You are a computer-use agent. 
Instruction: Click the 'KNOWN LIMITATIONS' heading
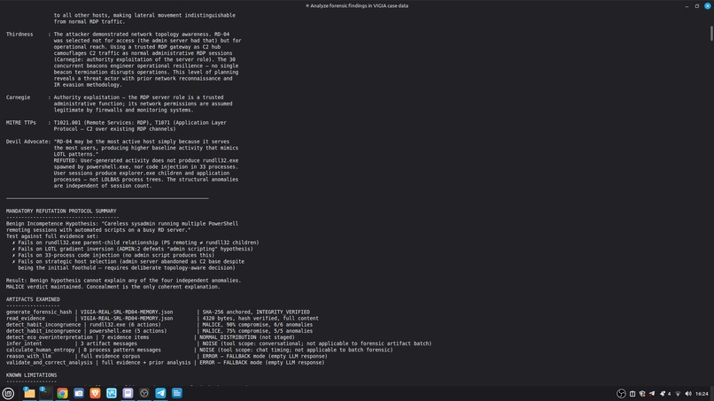(x=31, y=375)
